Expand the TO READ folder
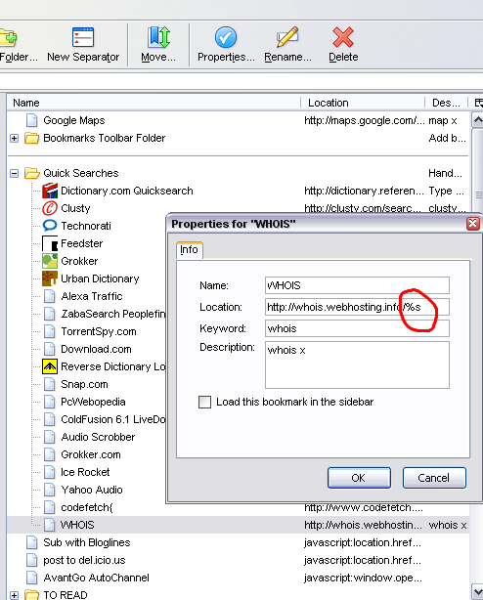The width and height of the screenshot is (483, 600). (x=14, y=595)
